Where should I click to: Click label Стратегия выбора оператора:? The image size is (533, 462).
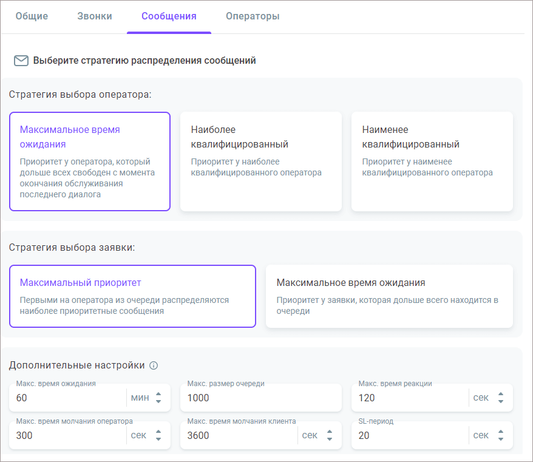click(80, 94)
